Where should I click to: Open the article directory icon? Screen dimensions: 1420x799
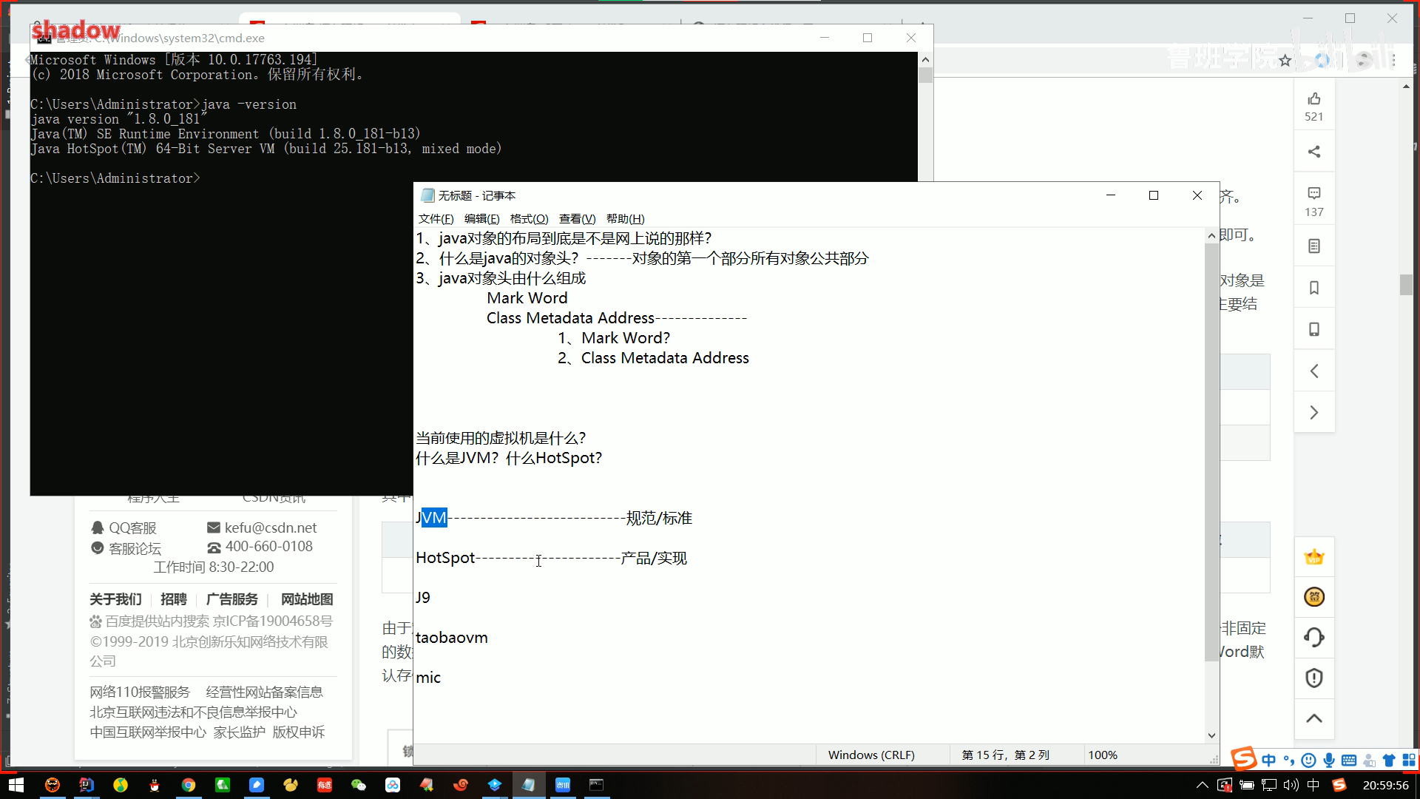coord(1314,246)
